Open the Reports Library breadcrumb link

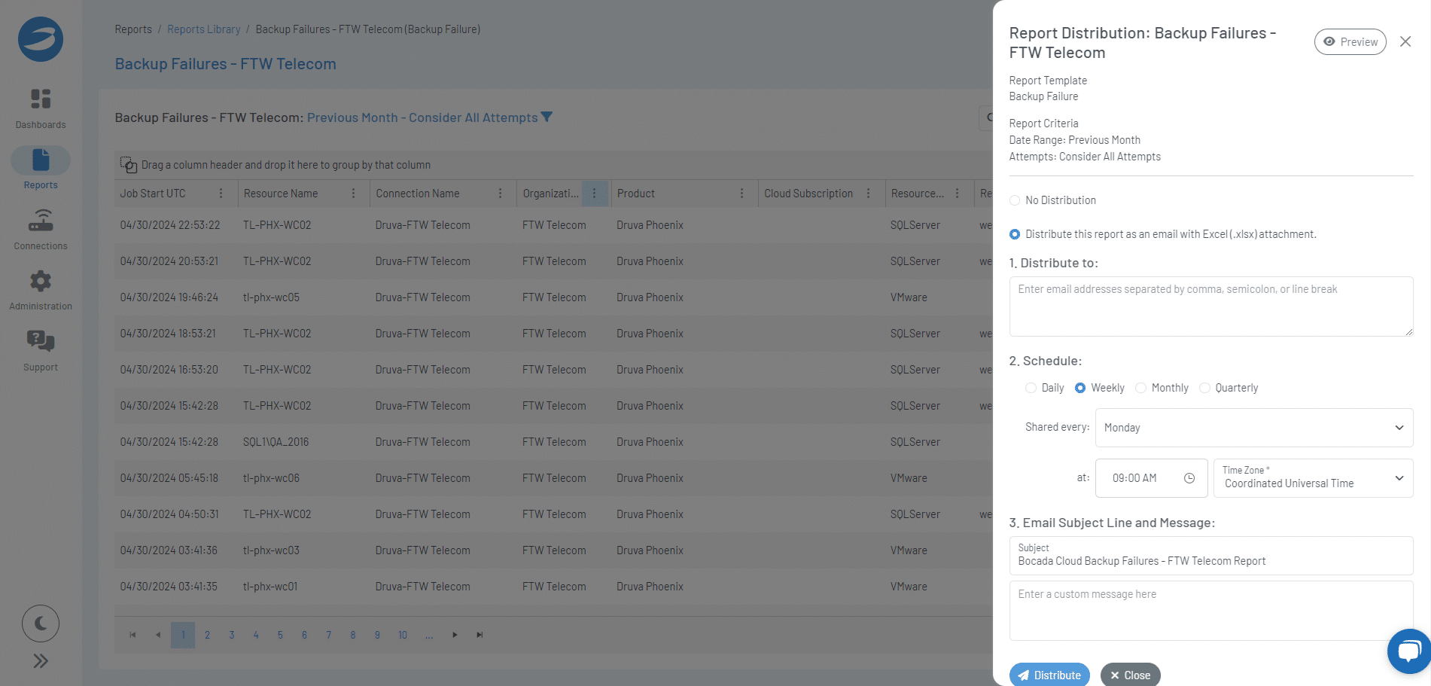[x=204, y=29]
